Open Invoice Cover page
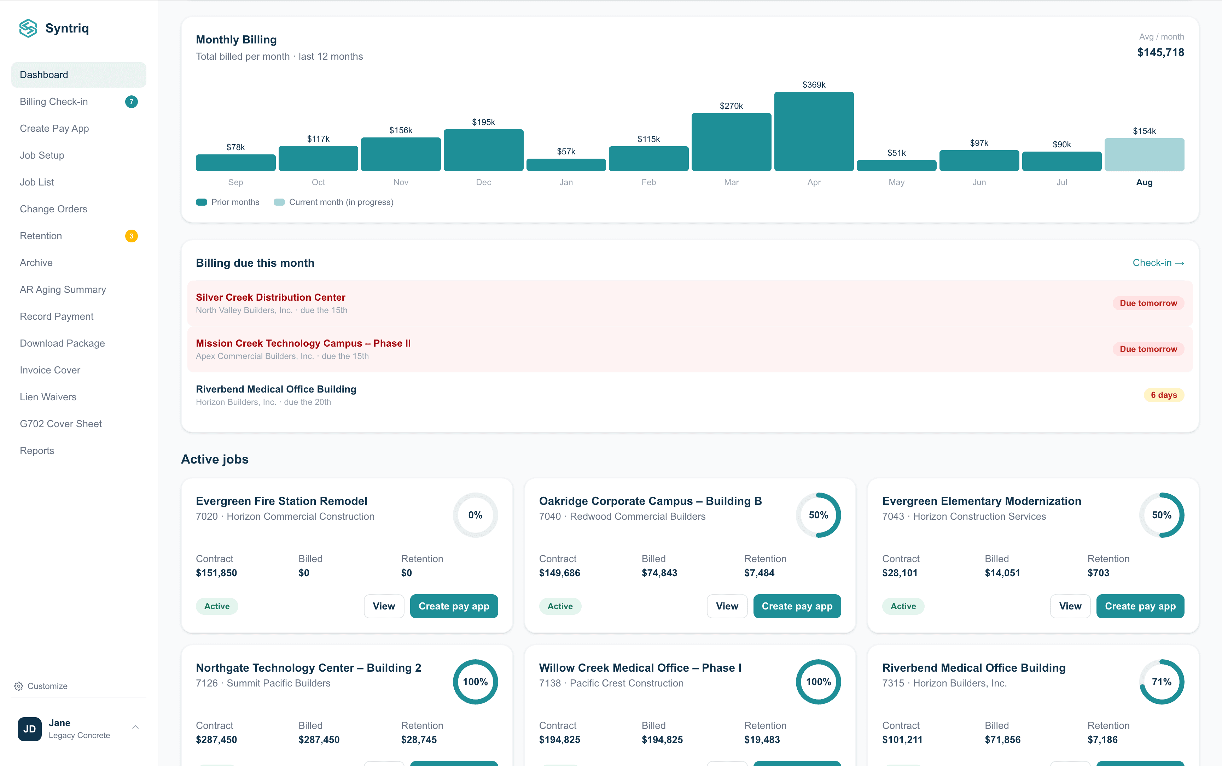 [78, 370]
